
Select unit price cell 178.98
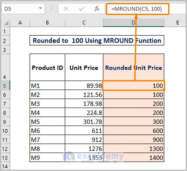point(84,103)
